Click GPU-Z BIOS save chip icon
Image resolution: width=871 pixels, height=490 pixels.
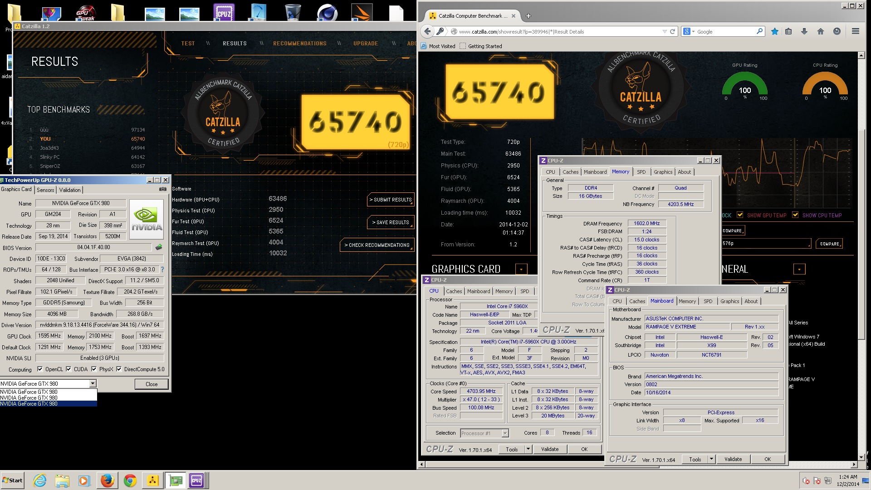[159, 247]
